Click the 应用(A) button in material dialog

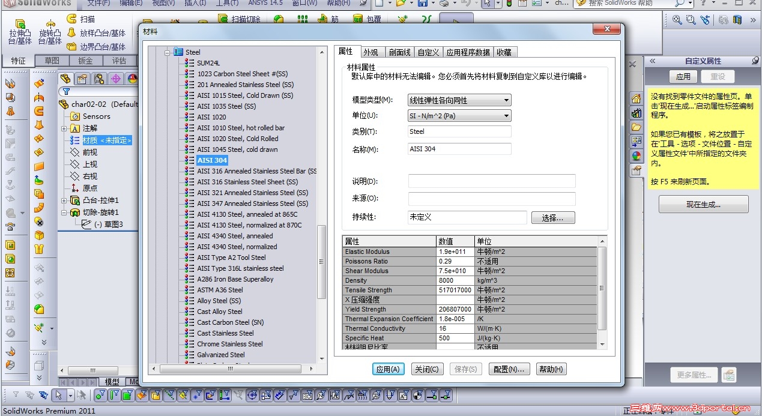point(388,369)
